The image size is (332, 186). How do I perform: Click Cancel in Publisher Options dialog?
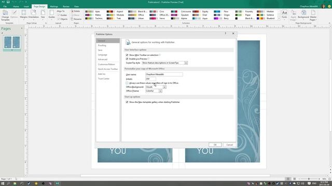coord(229,145)
